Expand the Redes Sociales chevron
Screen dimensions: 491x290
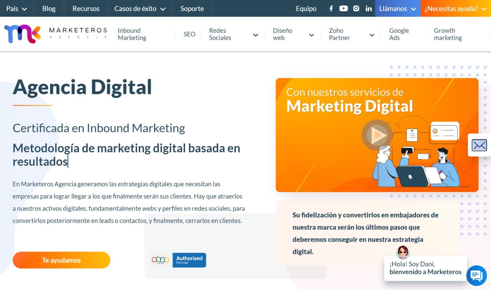pos(255,35)
